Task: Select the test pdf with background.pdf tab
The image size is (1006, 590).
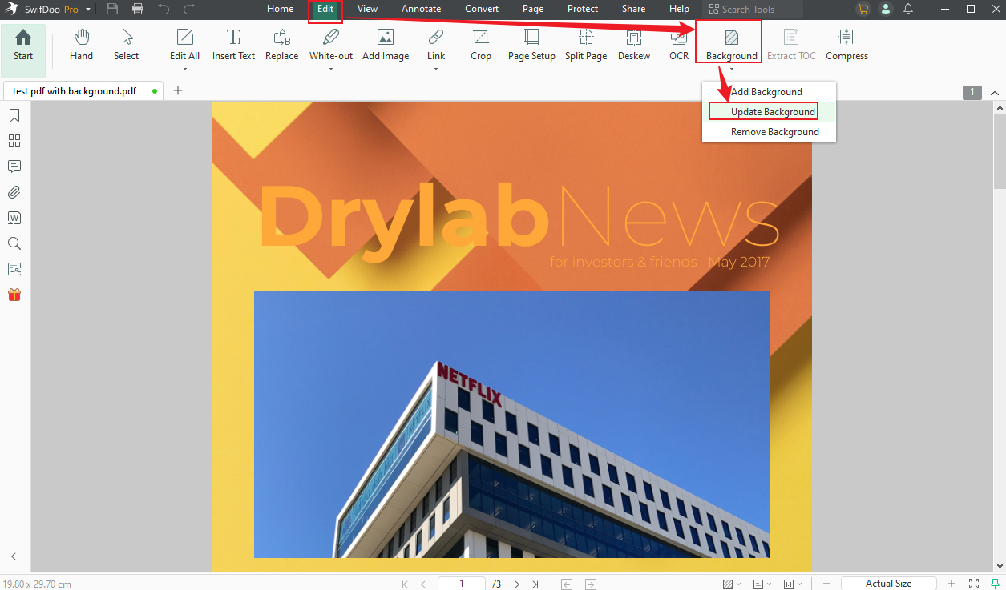Action: [x=83, y=90]
